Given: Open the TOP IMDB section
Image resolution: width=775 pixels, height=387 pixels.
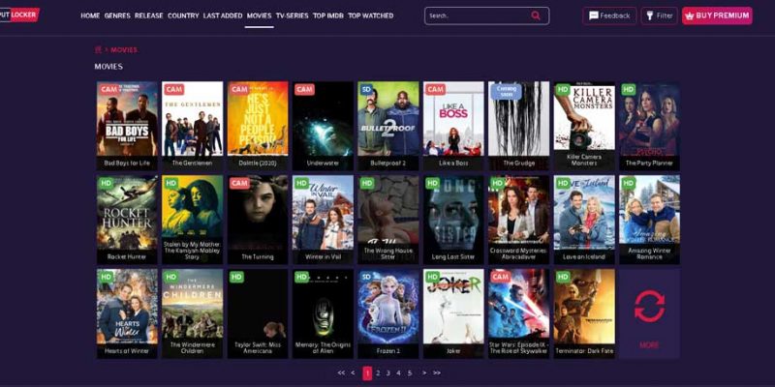Looking at the screenshot, I should point(328,15).
